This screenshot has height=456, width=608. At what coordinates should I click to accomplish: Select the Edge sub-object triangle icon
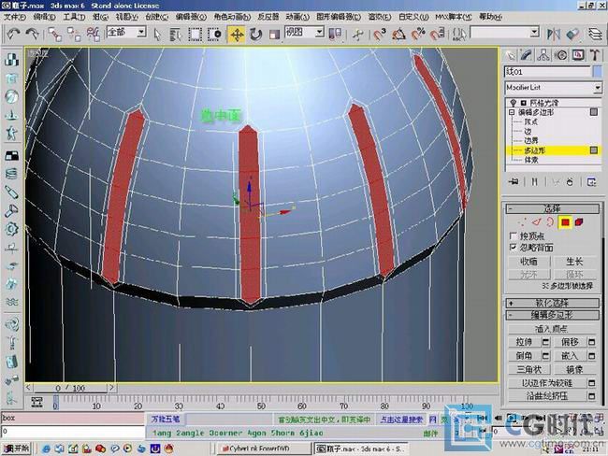(536, 222)
